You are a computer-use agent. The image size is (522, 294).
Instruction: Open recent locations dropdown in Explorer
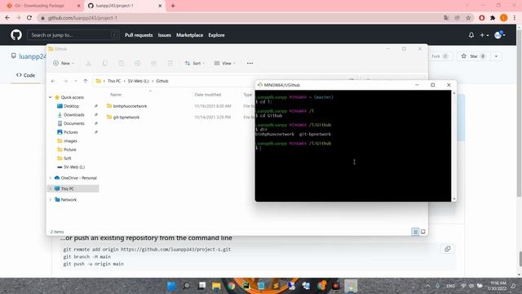76,81
